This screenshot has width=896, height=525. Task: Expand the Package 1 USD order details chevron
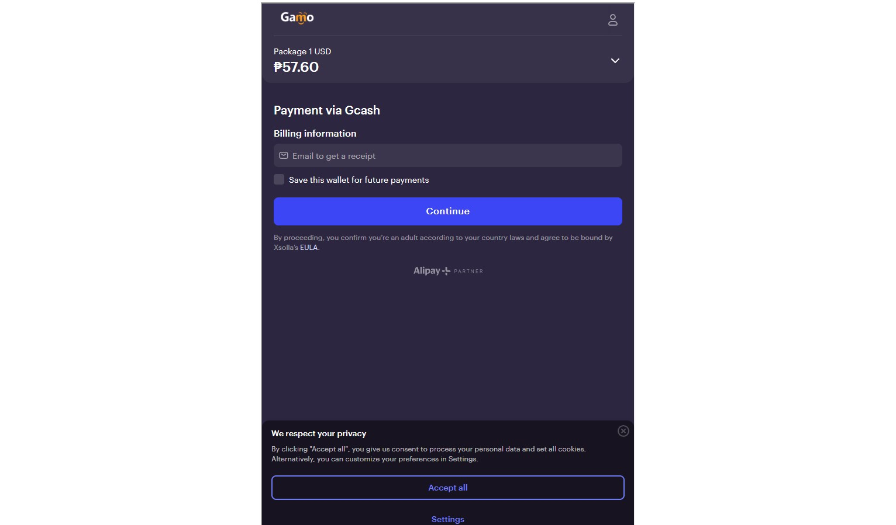coord(615,61)
